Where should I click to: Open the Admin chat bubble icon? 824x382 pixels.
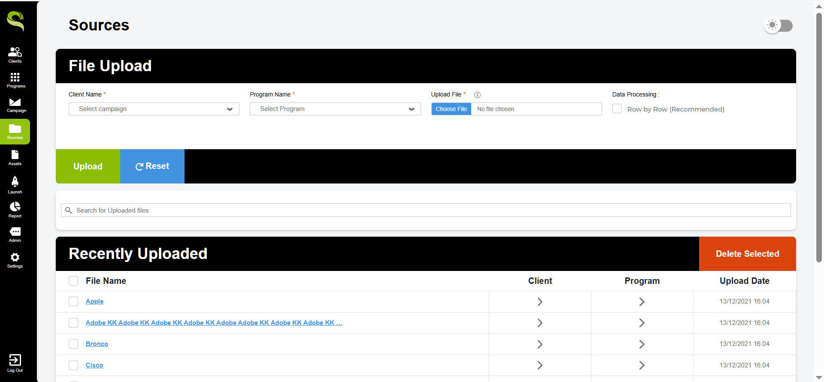(x=15, y=234)
